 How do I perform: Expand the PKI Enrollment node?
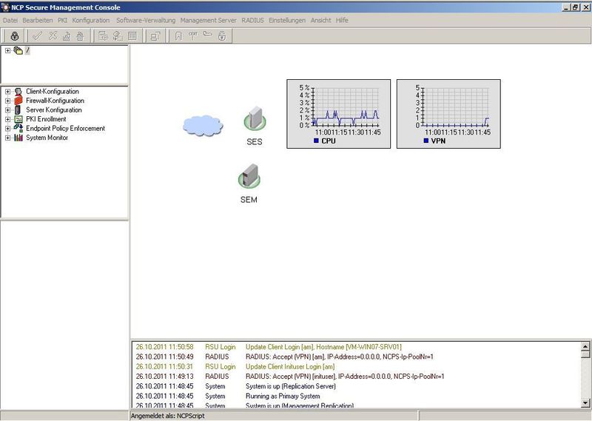7,119
